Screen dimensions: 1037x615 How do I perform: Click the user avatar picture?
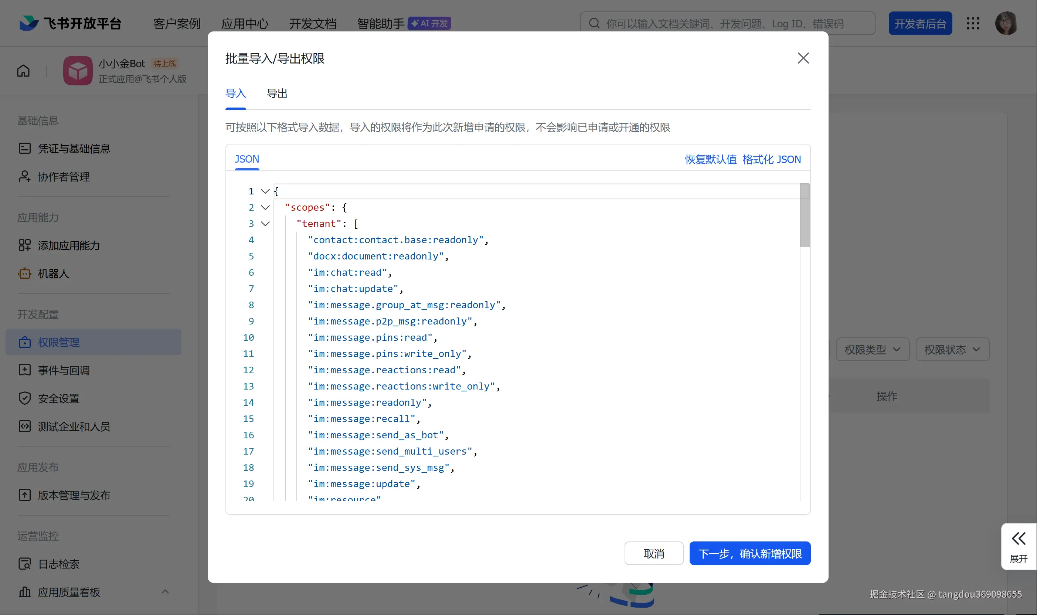click(x=1006, y=23)
